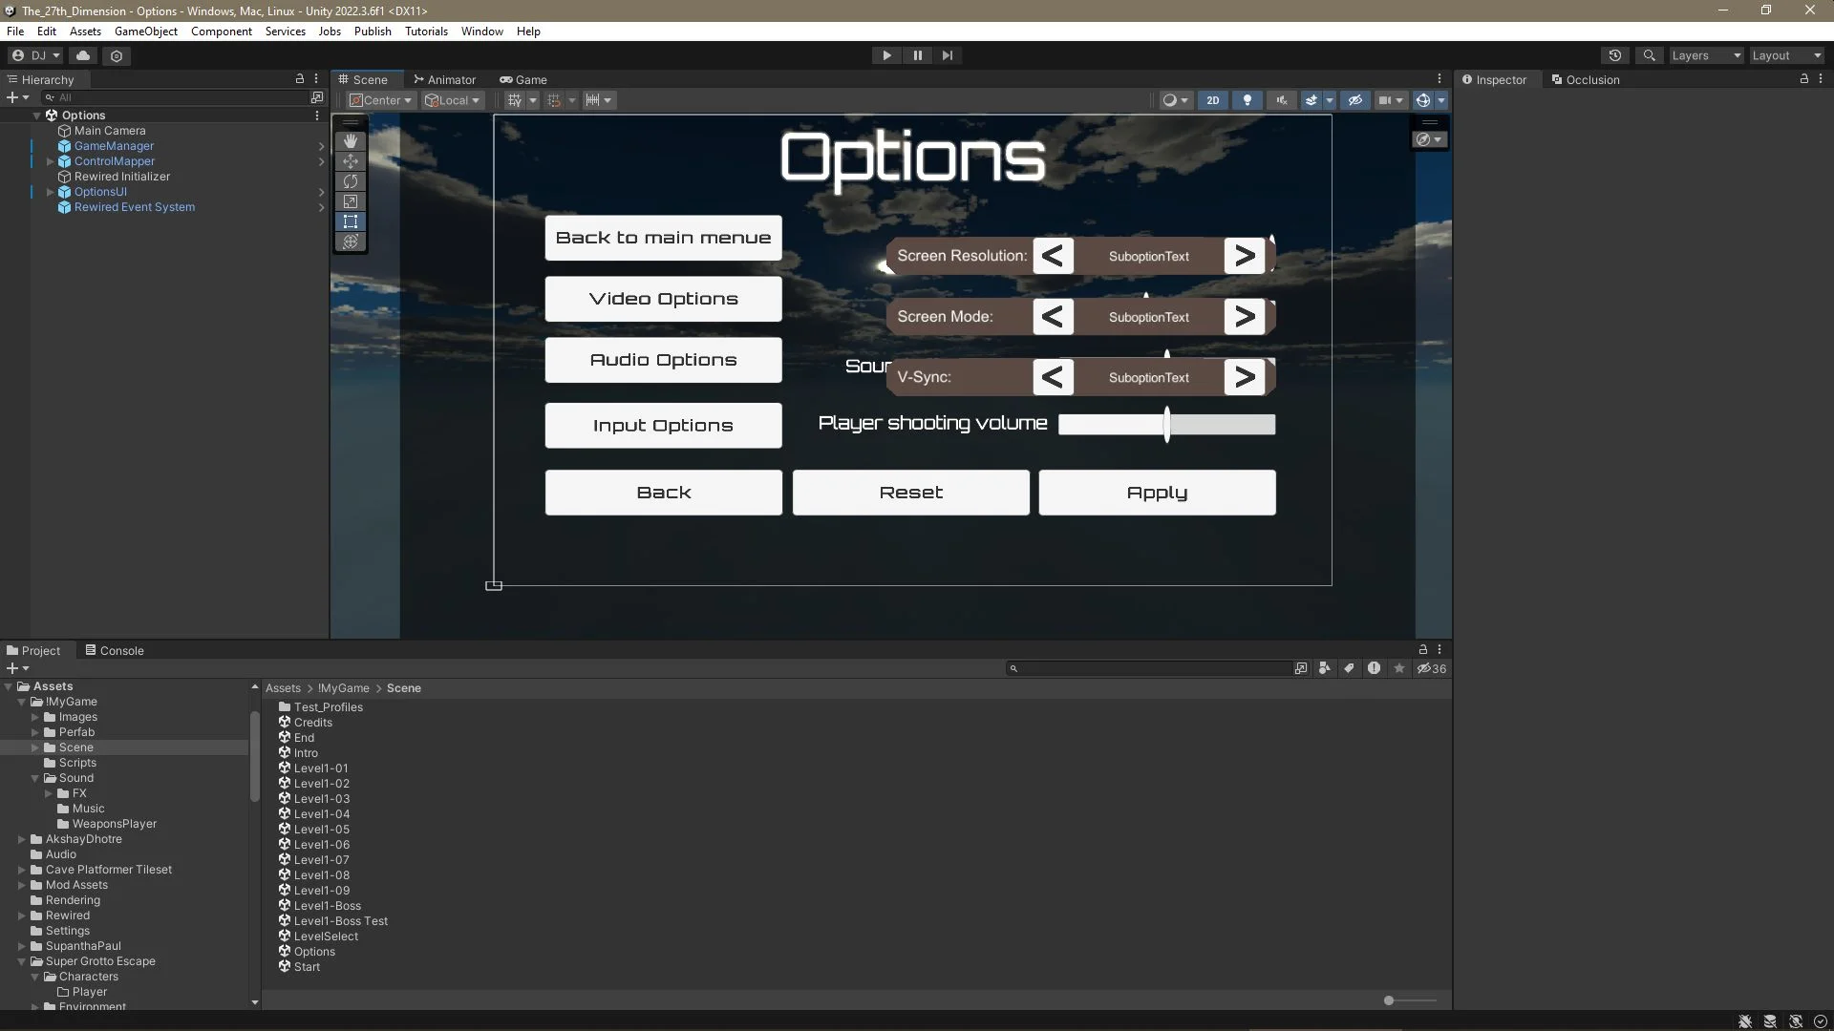
Task: Open the GameObject menu
Action: click(x=145, y=31)
